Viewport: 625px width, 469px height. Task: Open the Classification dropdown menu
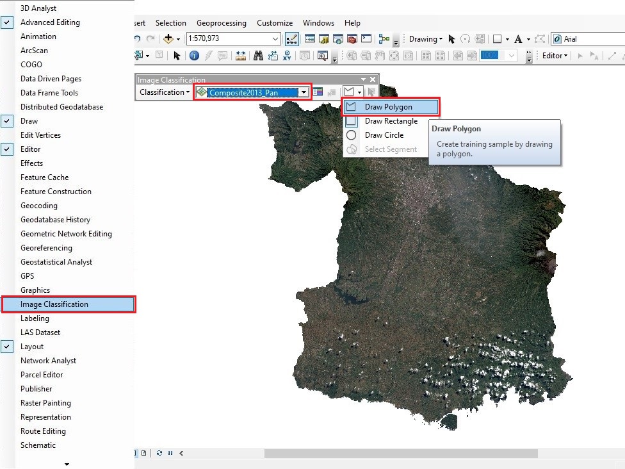tap(165, 92)
